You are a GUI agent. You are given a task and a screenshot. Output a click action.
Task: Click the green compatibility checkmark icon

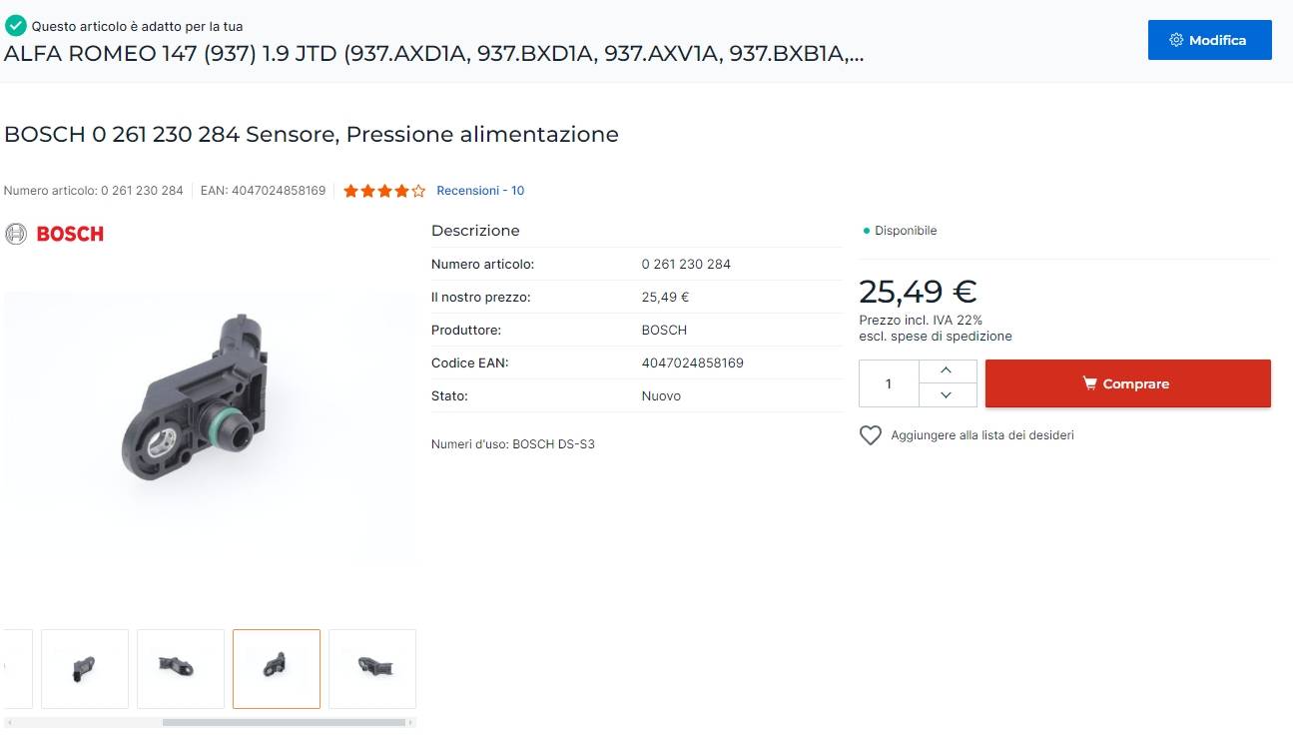(15, 26)
